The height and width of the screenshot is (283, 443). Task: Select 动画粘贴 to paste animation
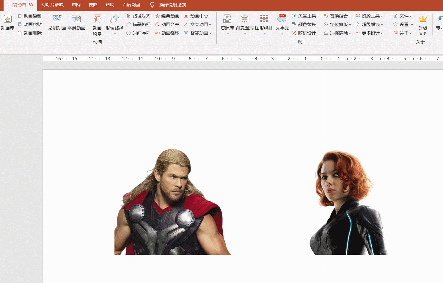[x=30, y=25]
